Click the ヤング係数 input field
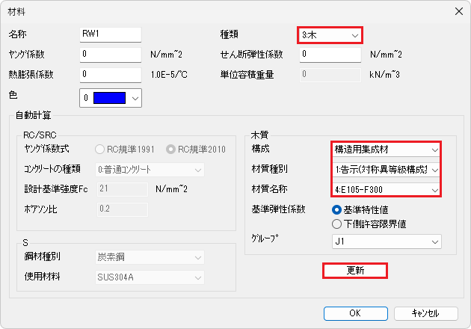471x329 pixels. click(110, 55)
